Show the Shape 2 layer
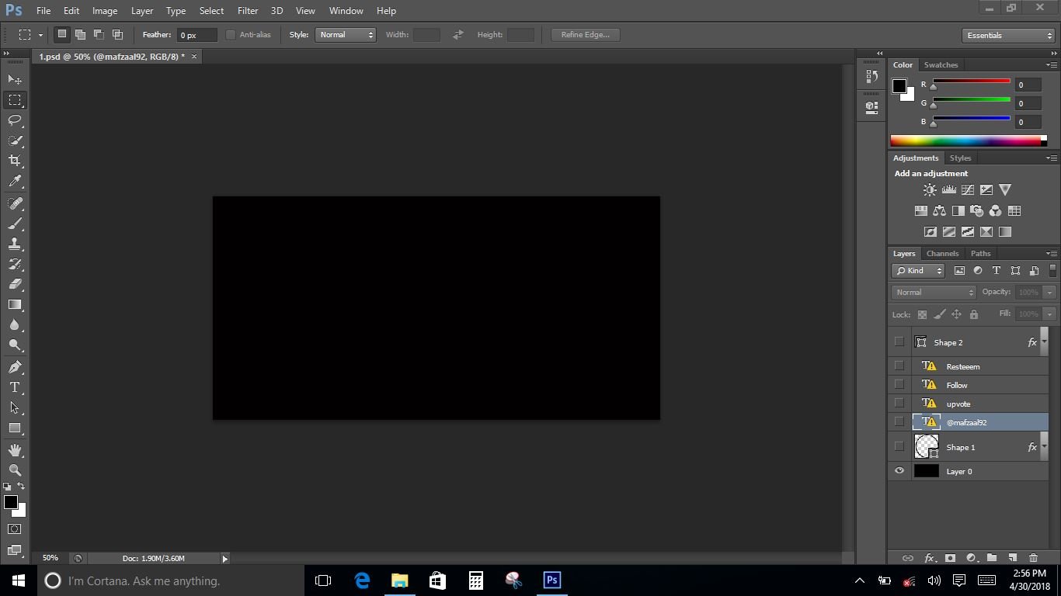Viewport: 1061px width, 596px height. pyautogui.click(x=899, y=342)
